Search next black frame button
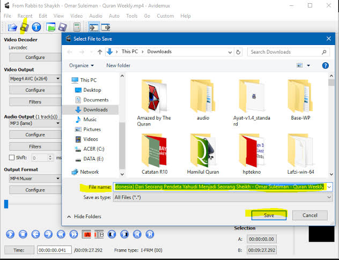Screen dimensions: 339x260 click(x=124, y=234)
